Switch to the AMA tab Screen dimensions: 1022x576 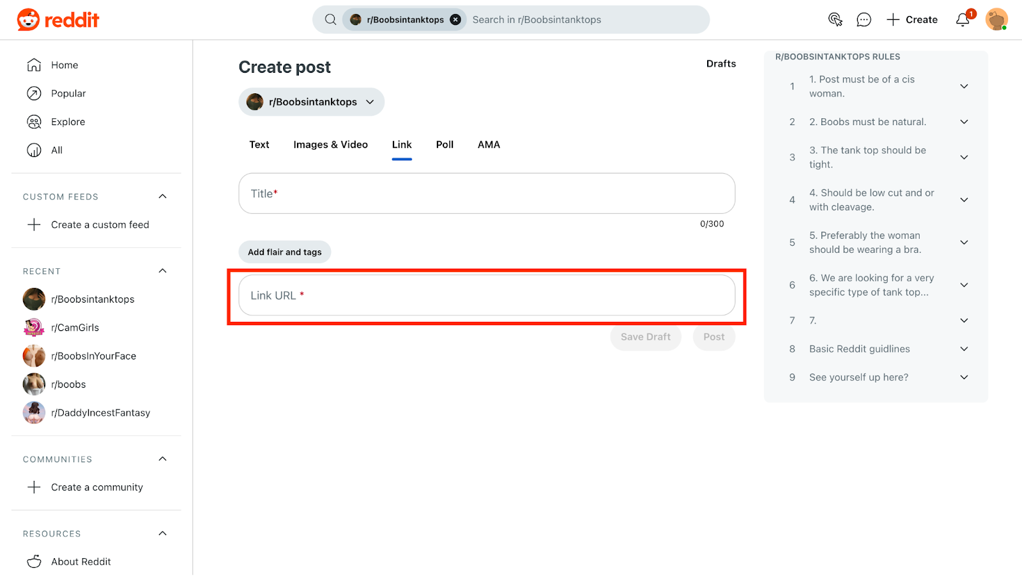(489, 145)
